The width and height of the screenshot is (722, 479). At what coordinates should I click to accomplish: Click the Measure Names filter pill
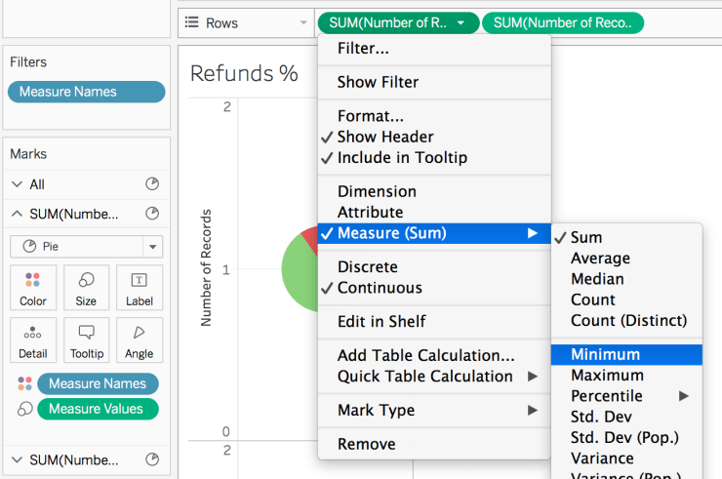tap(86, 92)
